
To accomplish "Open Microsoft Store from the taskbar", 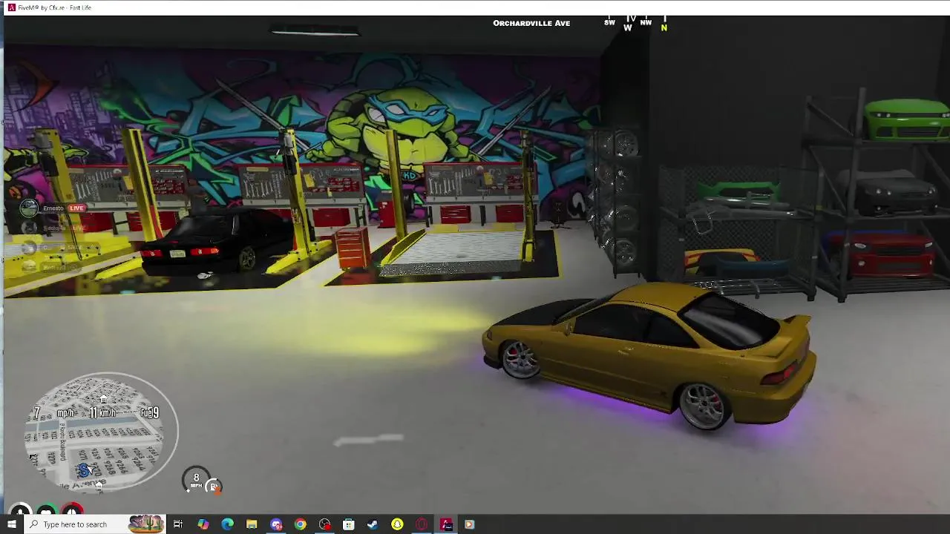I will (348, 524).
